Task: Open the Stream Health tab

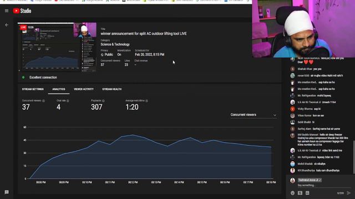Action: 112,90
